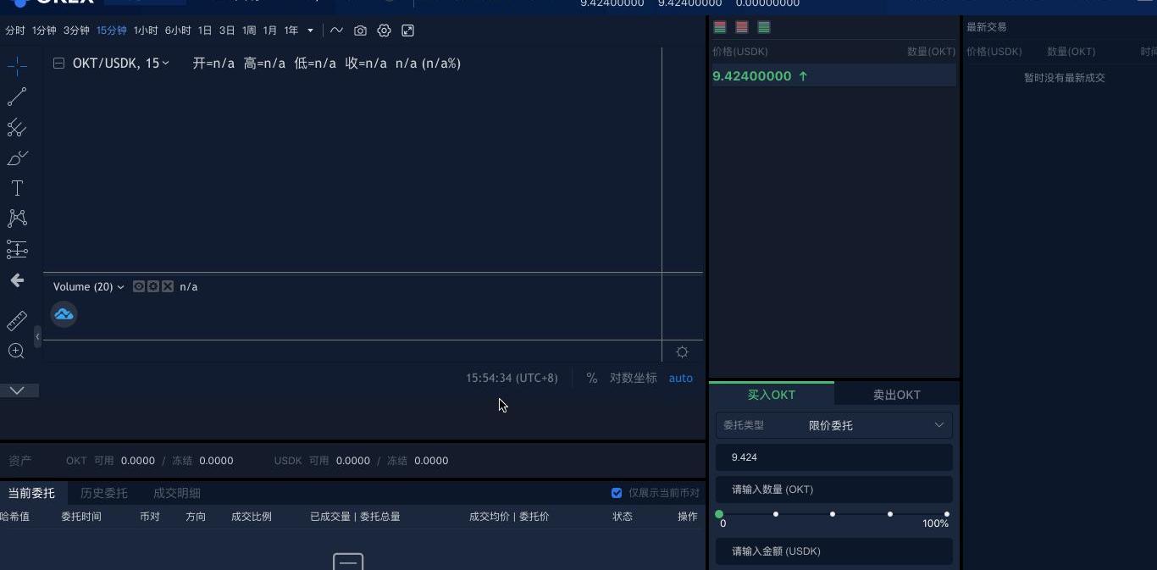
Task: Toggle the percent scale option
Action: pyautogui.click(x=591, y=378)
